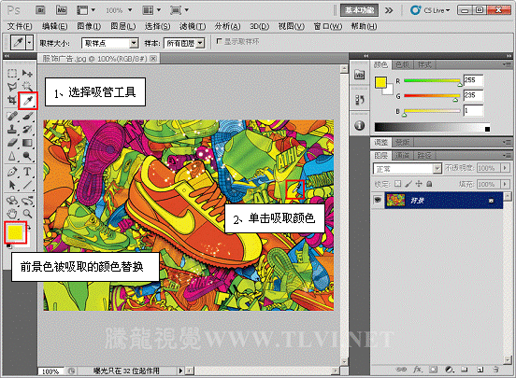Select the Dodge tool
This screenshot has height=378, width=516.
coord(27,156)
